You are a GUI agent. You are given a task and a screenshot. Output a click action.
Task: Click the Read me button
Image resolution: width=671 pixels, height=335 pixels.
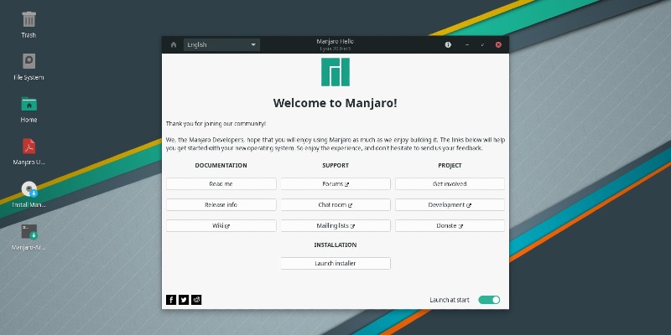point(221,183)
